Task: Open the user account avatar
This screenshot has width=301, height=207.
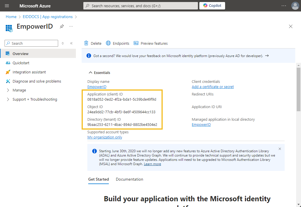Action: [295, 6]
